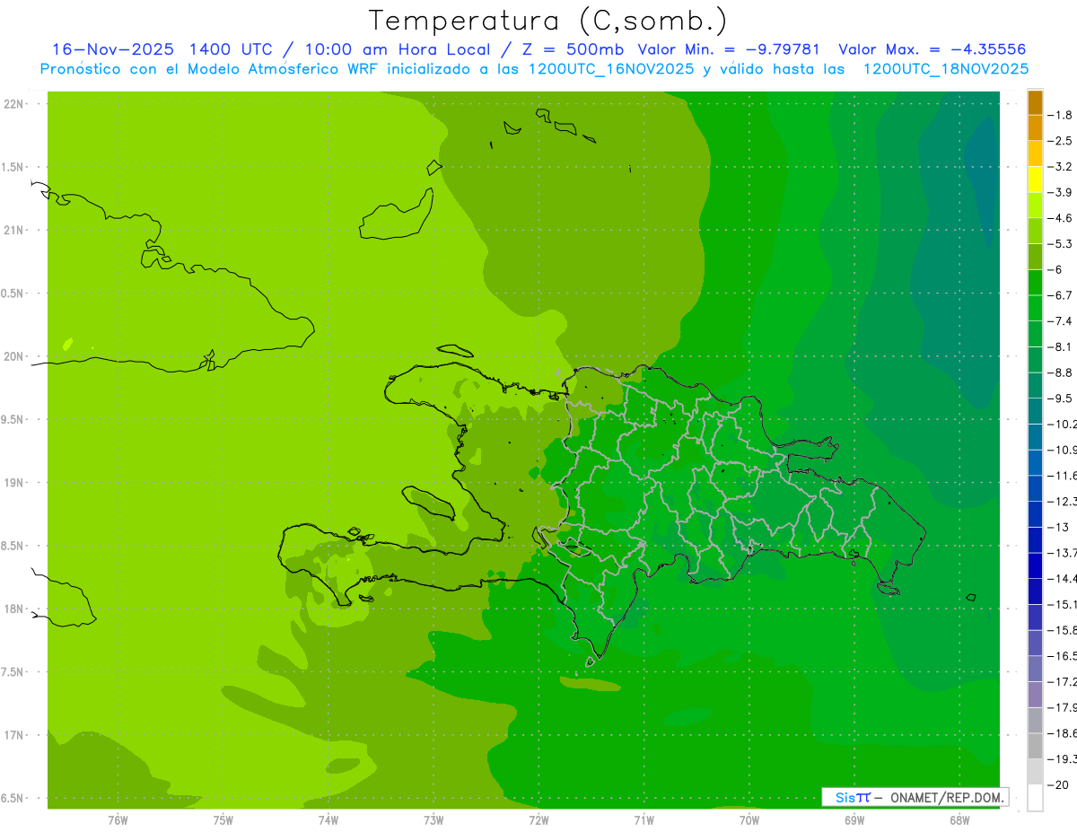Click the '-7.4' colorbar value
1077x832 pixels.
[1061, 321]
